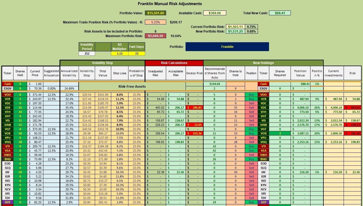Select the $144.04 cell in the Cash row
The width and height of the screenshot is (363, 206).
(x=215, y=84)
